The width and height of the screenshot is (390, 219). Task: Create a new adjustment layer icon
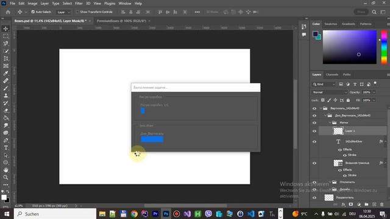(x=359, y=204)
